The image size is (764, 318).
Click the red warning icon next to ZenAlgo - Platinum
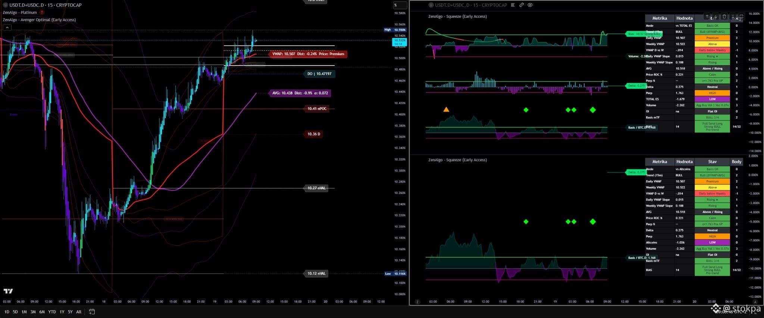pos(42,12)
